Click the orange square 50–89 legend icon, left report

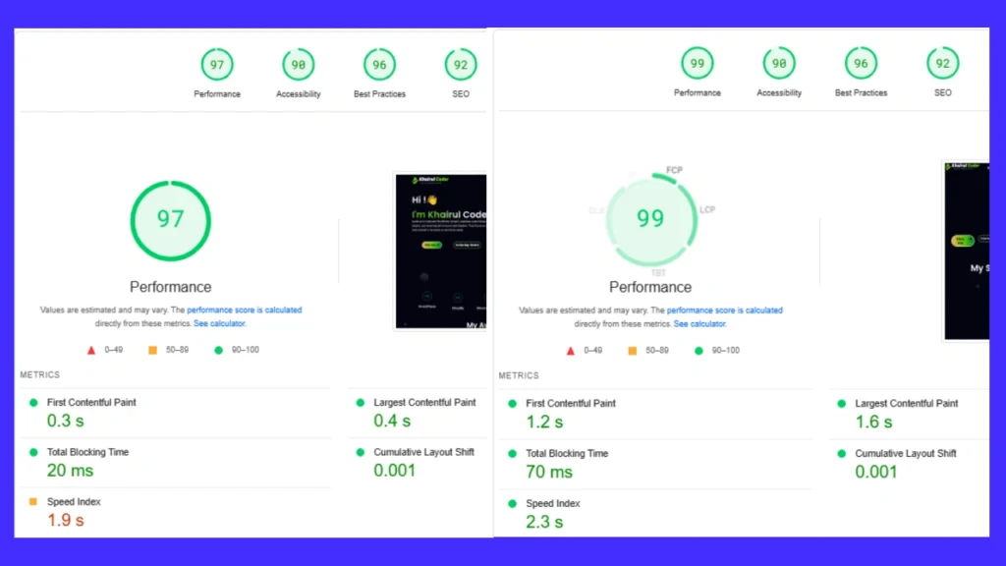[x=152, y=350]
